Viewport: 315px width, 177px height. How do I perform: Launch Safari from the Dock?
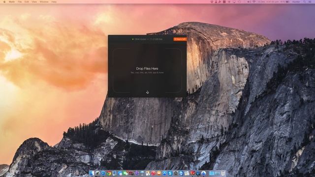(103, 173)
